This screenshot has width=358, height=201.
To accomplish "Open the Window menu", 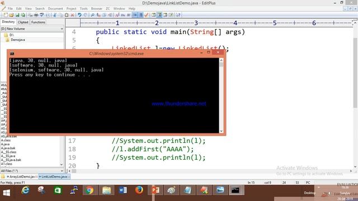I will point(119,9).
